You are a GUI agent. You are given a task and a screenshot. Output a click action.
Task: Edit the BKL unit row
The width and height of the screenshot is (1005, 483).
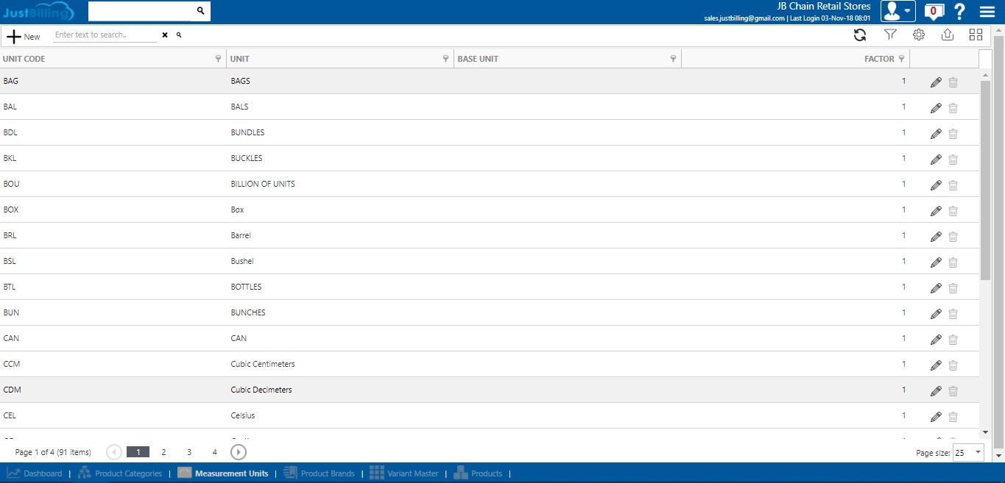click(x=936, y=160)
